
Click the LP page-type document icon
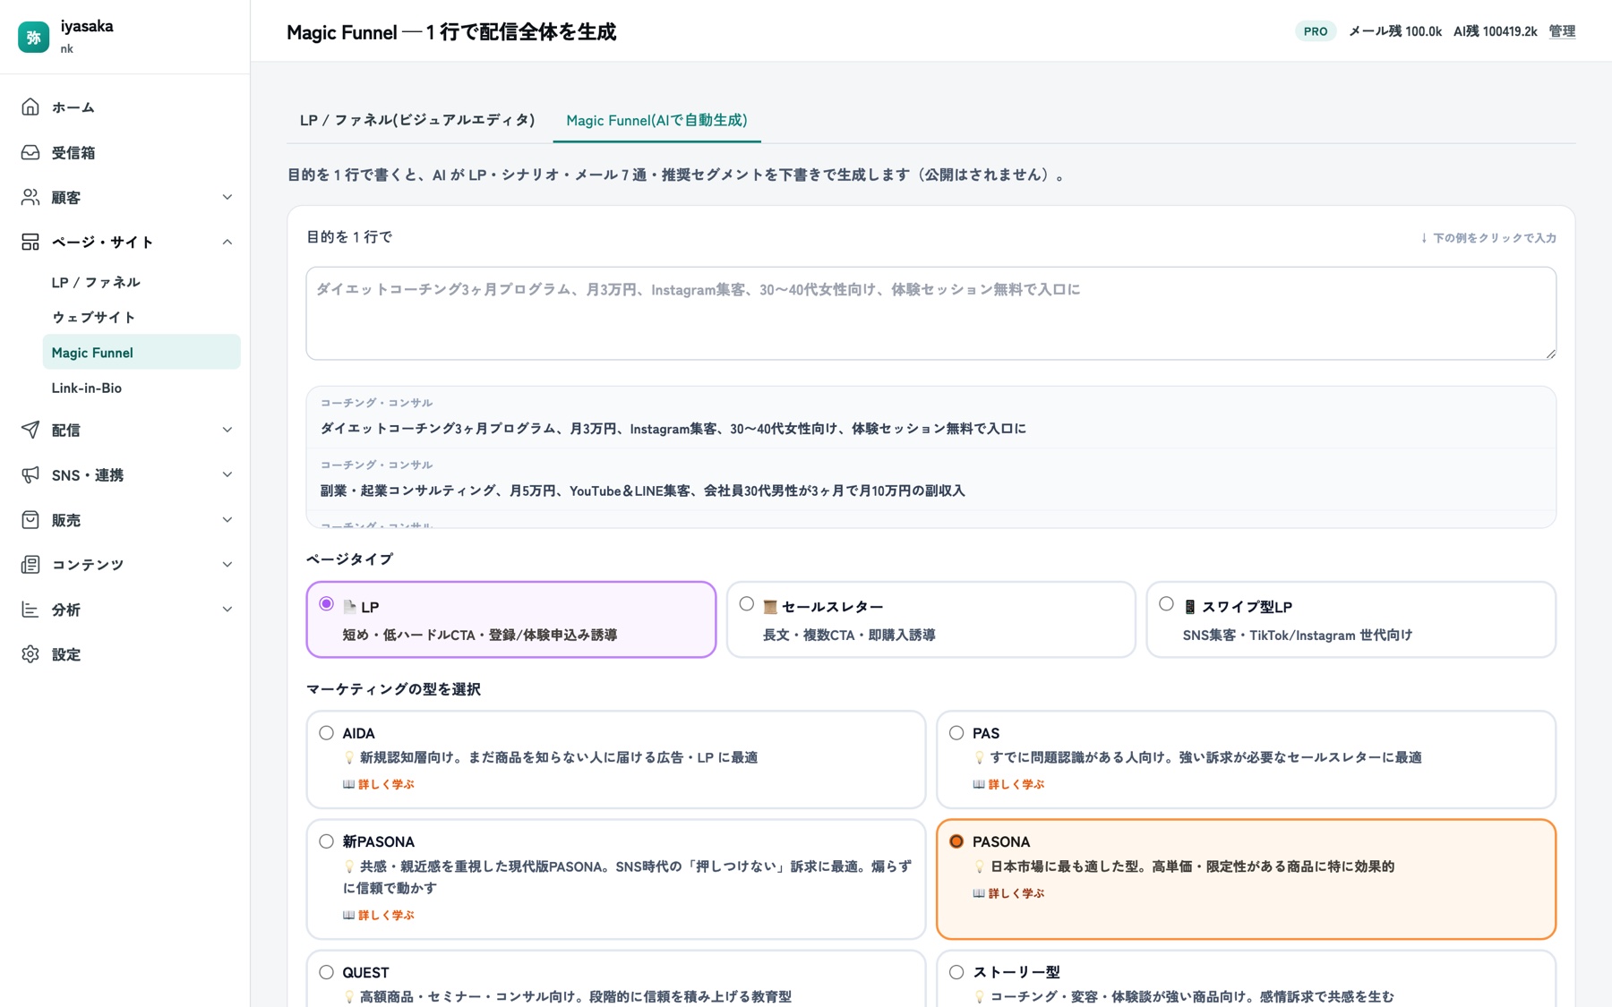pos(349,607)
